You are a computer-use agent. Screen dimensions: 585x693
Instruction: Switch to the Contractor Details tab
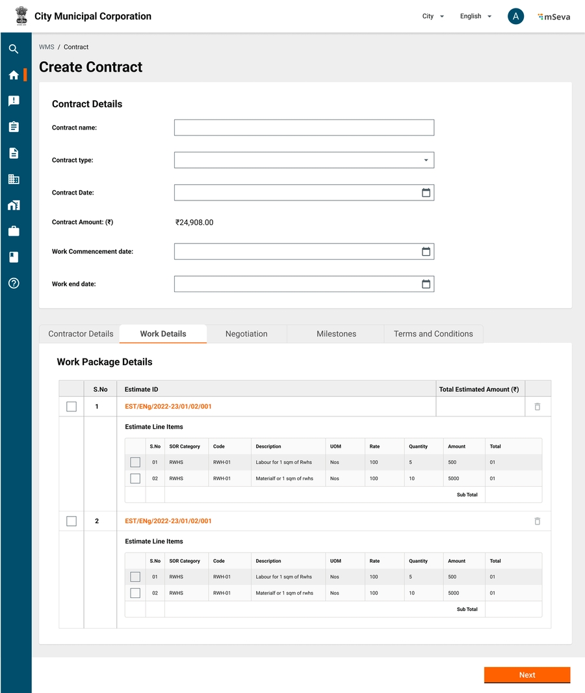point(81,334)
